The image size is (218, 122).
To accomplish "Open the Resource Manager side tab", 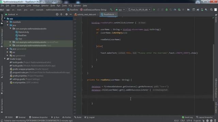I will 2,38.
